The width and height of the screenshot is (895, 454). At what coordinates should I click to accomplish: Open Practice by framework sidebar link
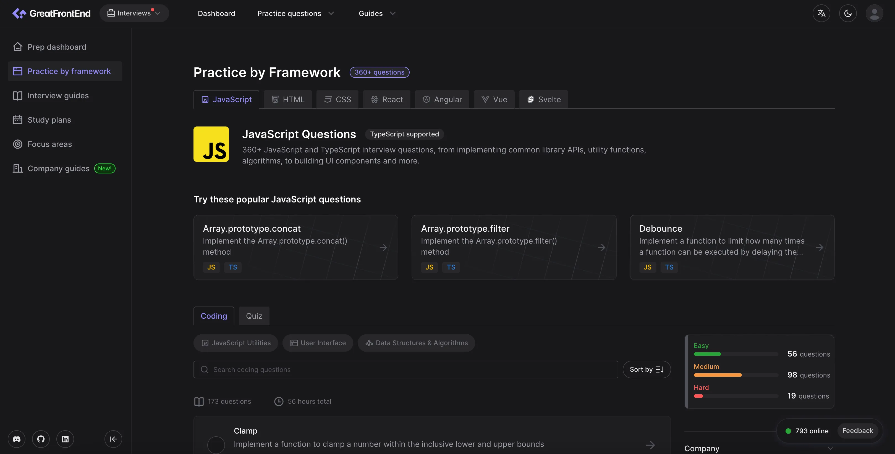65,71
